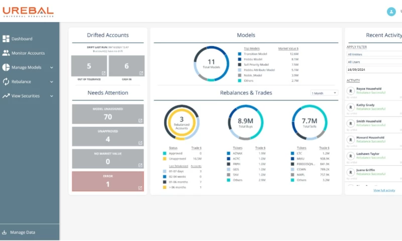Click the Manage Models pie chart icon
This screenshot has width=402, height=241.
tap(6, 67)
